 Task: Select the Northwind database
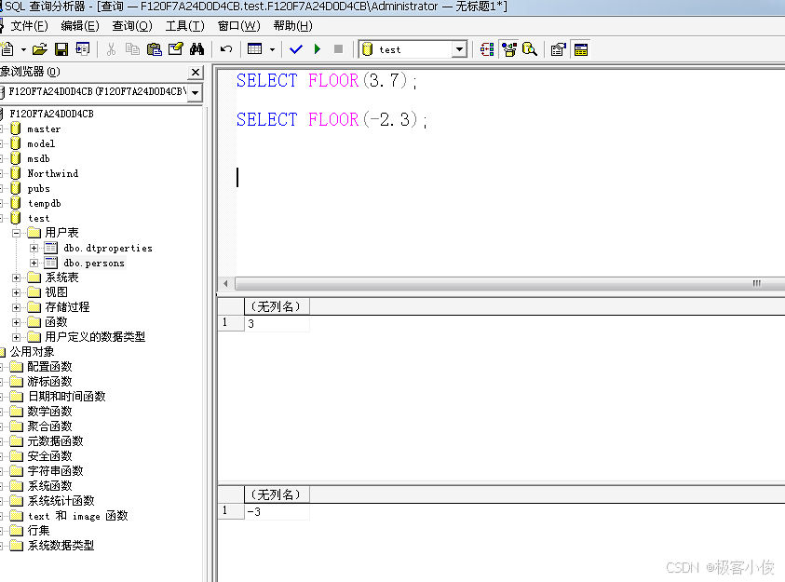[52, 173]
